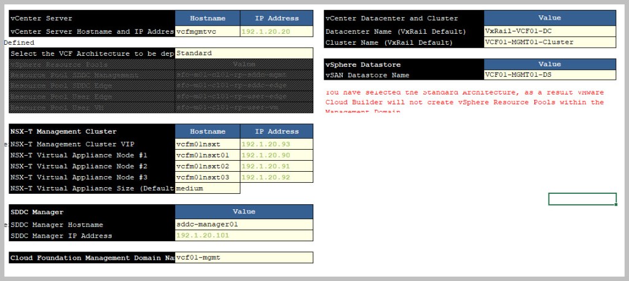
Task: Select the datacenter name VxRail-VCF01-DC
Action: click(x=550, y=31)
